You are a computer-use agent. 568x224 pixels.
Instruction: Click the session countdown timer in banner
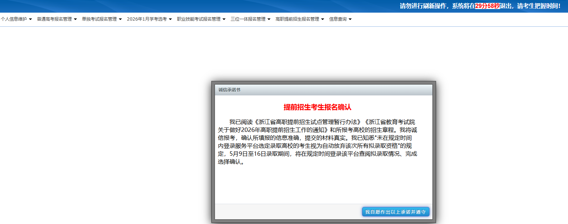coord(487,6)
